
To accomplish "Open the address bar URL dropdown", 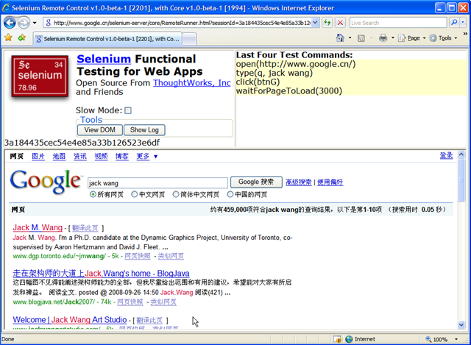I will (315, 23).
